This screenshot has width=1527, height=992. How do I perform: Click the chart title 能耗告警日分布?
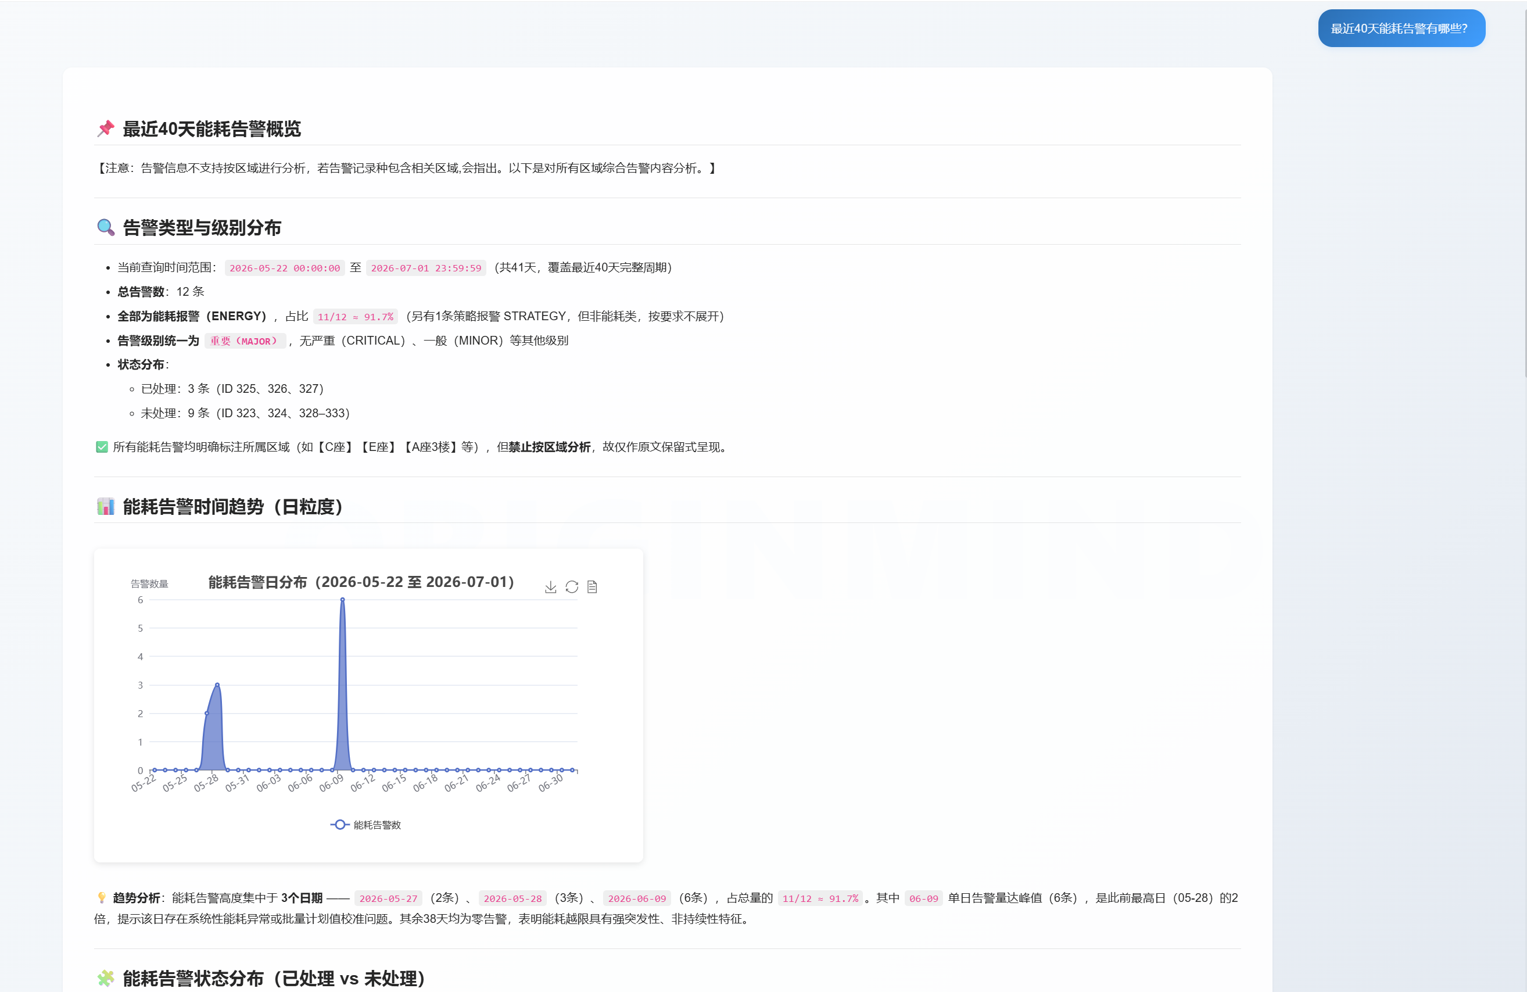tap(361, 582)
